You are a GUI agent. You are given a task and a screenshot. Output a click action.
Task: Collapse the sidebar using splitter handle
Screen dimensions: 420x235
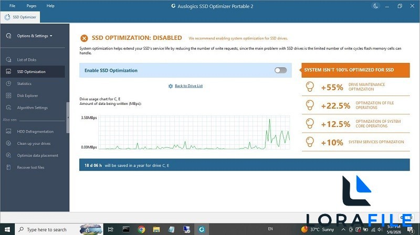click(x=68, y=117)
